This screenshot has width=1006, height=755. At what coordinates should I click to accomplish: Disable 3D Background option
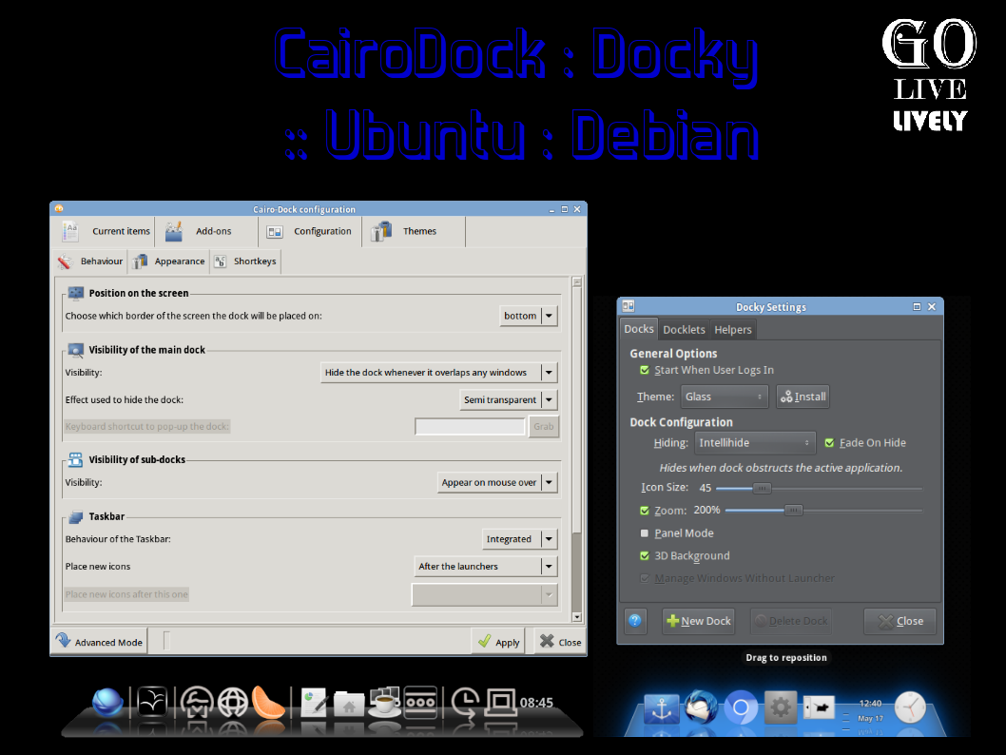pyautogui.click(x=644, y=555)
